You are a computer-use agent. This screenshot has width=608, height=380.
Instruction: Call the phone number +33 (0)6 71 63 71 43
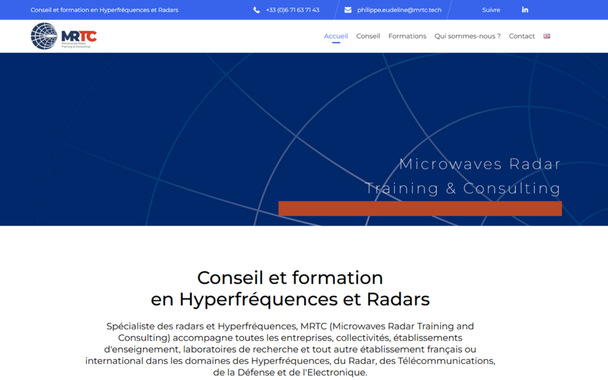click(293, 10)
